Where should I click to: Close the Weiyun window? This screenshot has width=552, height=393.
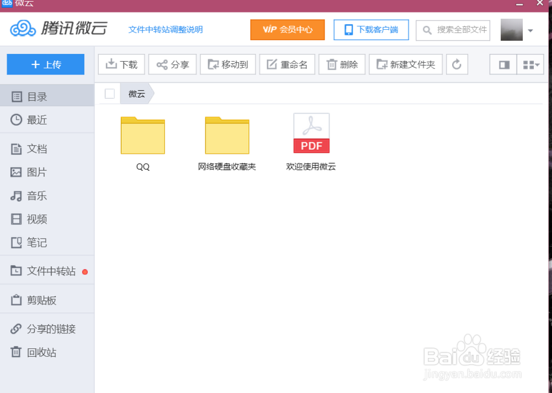point(540,3)
